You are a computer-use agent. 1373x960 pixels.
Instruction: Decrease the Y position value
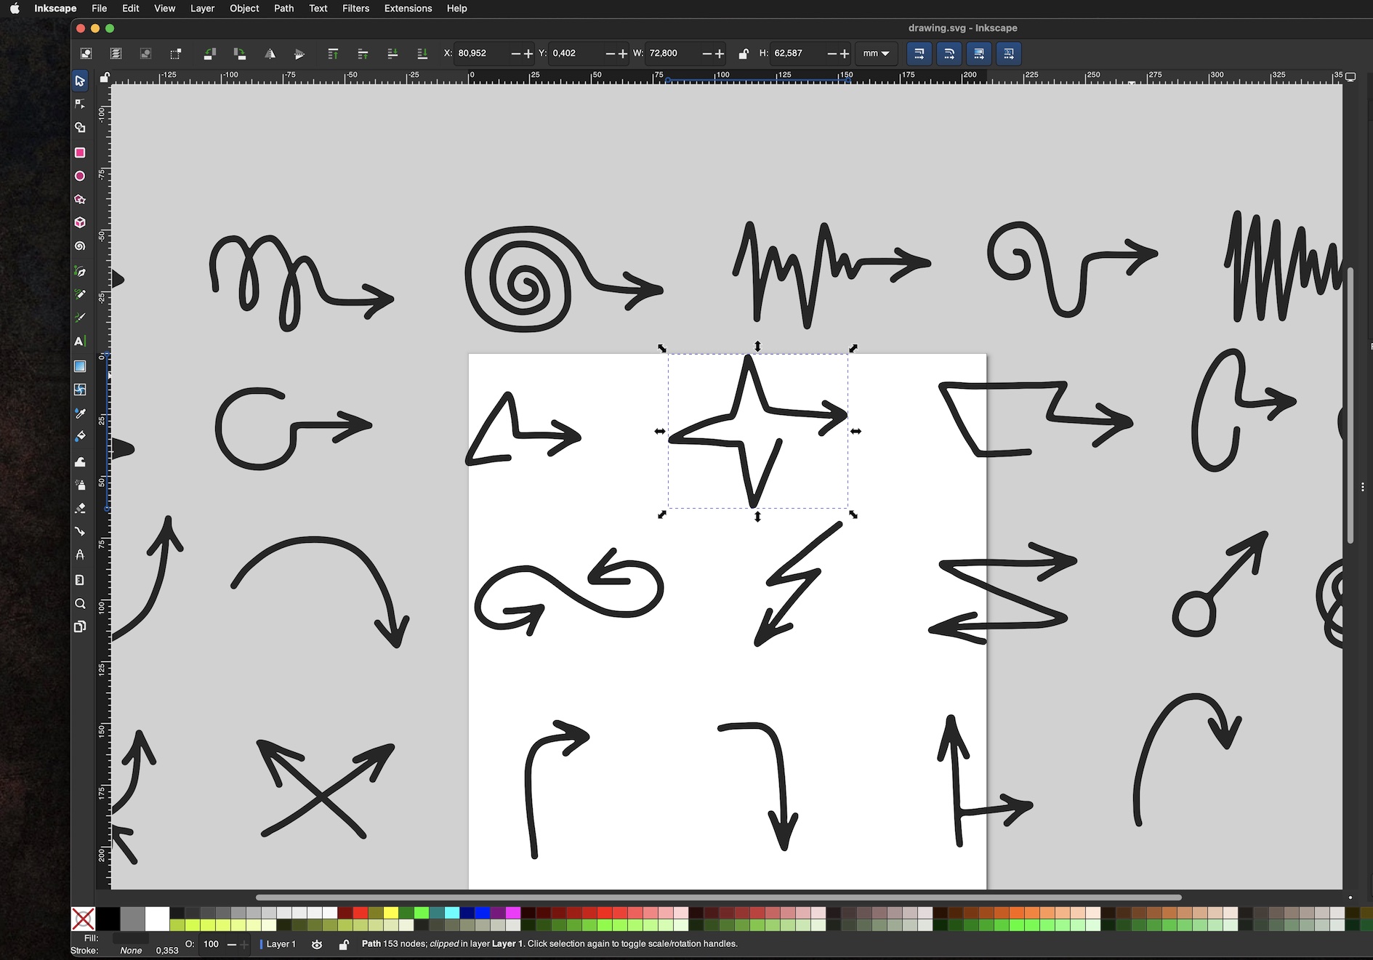pyautogui.click(x=610, y=54)
